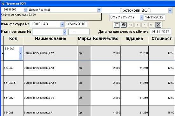
Task: Expand the protocol number 0????????? dropdown
Action: pyautogui.click(x=141, y=17)
